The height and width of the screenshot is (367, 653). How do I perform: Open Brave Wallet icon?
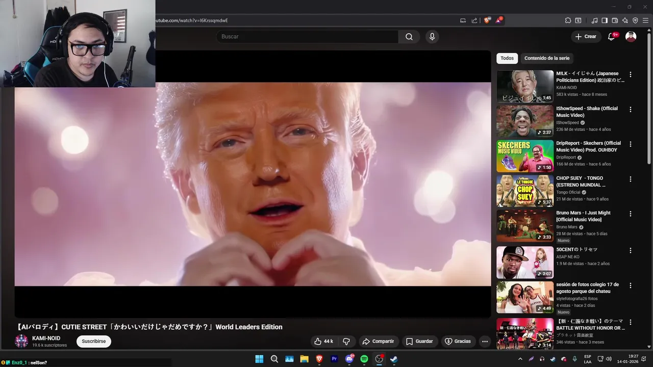[x=615, y=20]
